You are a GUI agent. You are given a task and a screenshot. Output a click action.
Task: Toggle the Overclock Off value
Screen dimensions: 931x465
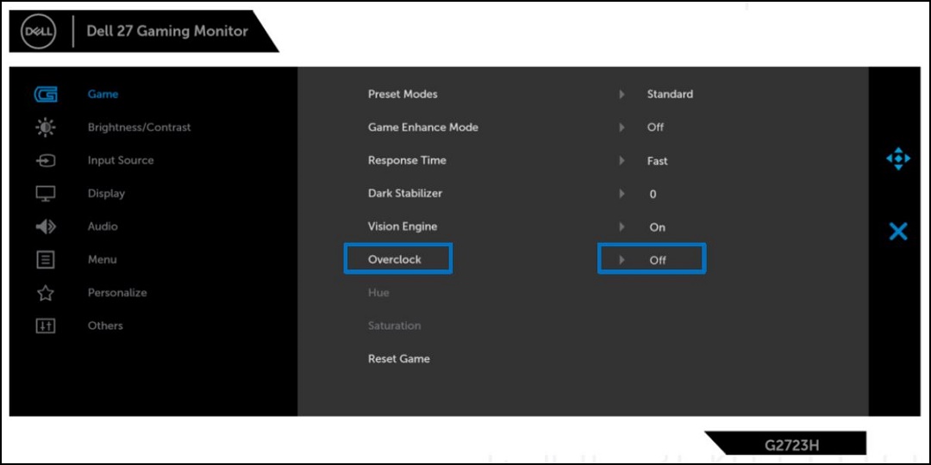pyautogui.click(x=658, y=260)
